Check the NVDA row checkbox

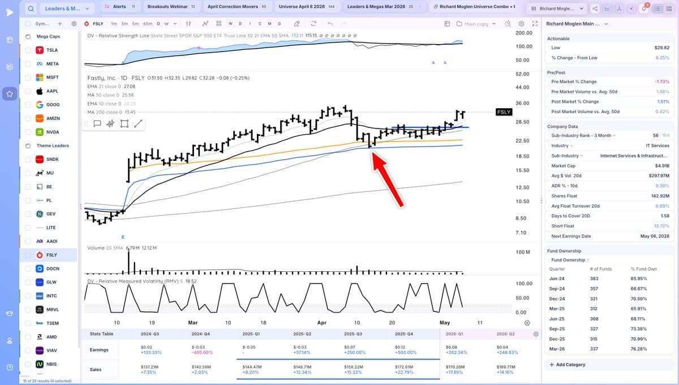tap(28, 132)
